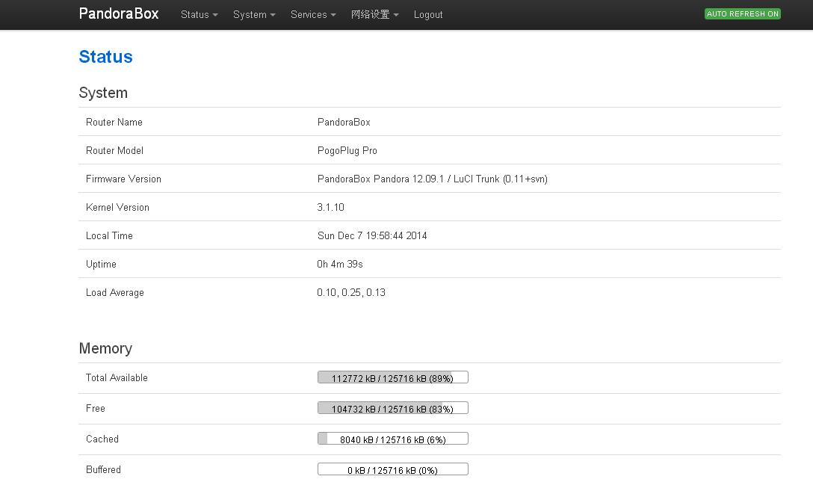
Task: Select the Sun Dec 7 19:58:44 2014 value
Action: (x=372, y=236)
